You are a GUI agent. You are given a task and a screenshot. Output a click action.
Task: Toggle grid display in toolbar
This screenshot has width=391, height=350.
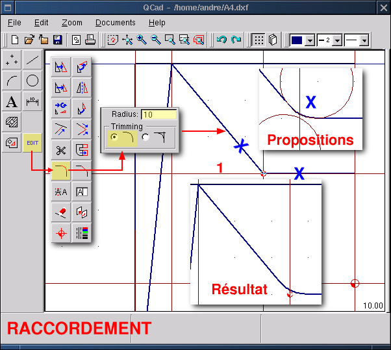tap(259, 40)
